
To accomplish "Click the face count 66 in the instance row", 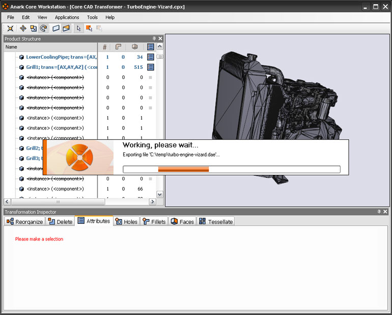I will 140,189.
